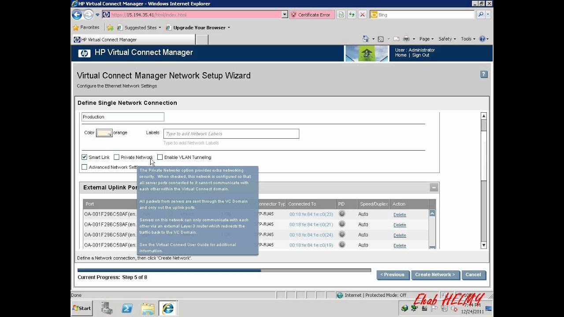Click the Create Network > button
The width and height of the screenshot is (564, 317).
(435, 275)
